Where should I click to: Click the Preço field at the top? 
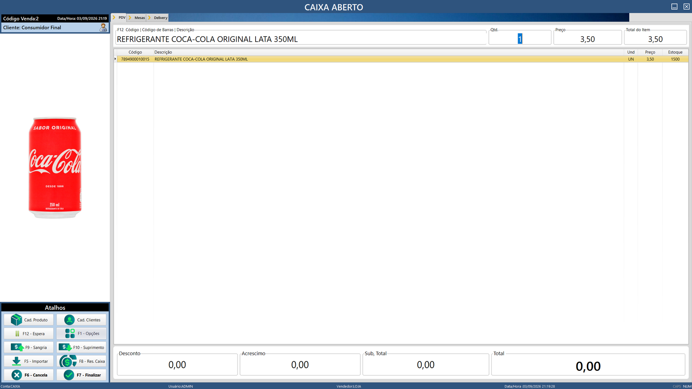[x=587, y=39]
